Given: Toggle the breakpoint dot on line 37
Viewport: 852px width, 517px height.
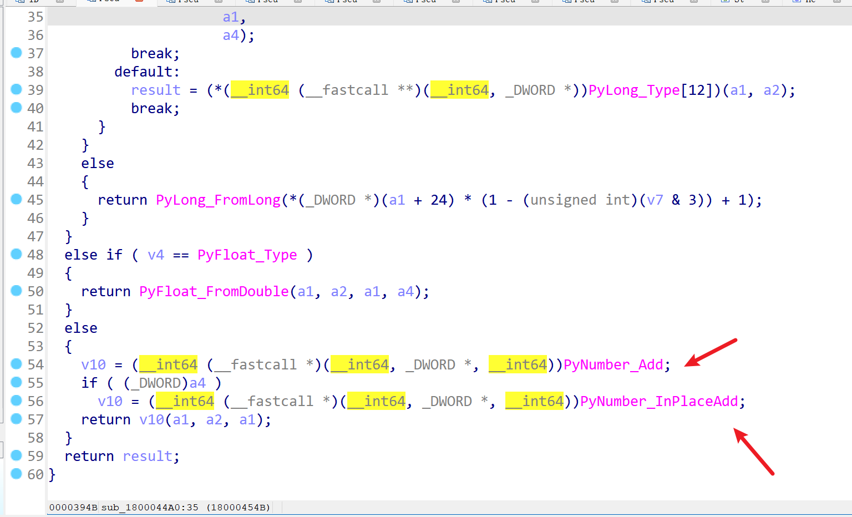Looking at the screenshot, I should click(16, 53).
